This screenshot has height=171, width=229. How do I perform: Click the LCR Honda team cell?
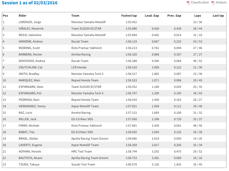79,67
